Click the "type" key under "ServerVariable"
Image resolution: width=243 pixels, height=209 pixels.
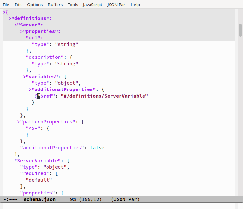coord(29,167)
